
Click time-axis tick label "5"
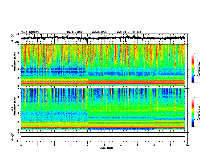tap(104, 145)
